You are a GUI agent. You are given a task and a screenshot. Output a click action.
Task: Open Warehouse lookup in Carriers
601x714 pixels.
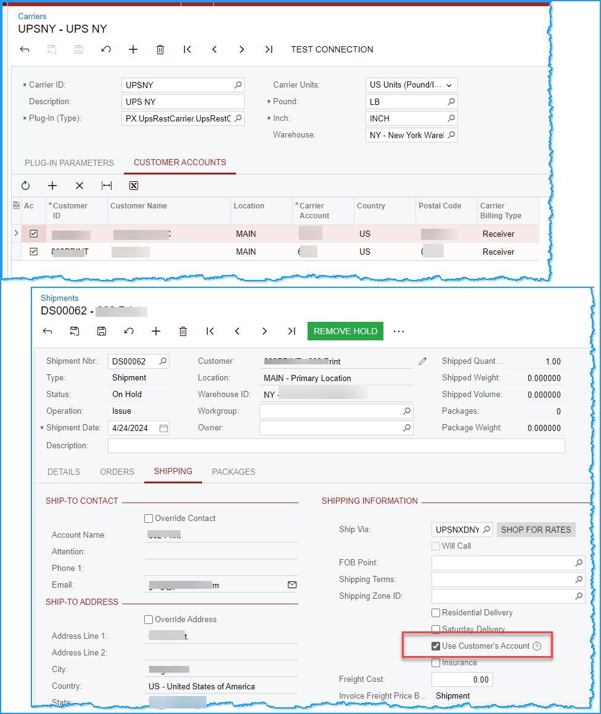click(x=451, y=135)
